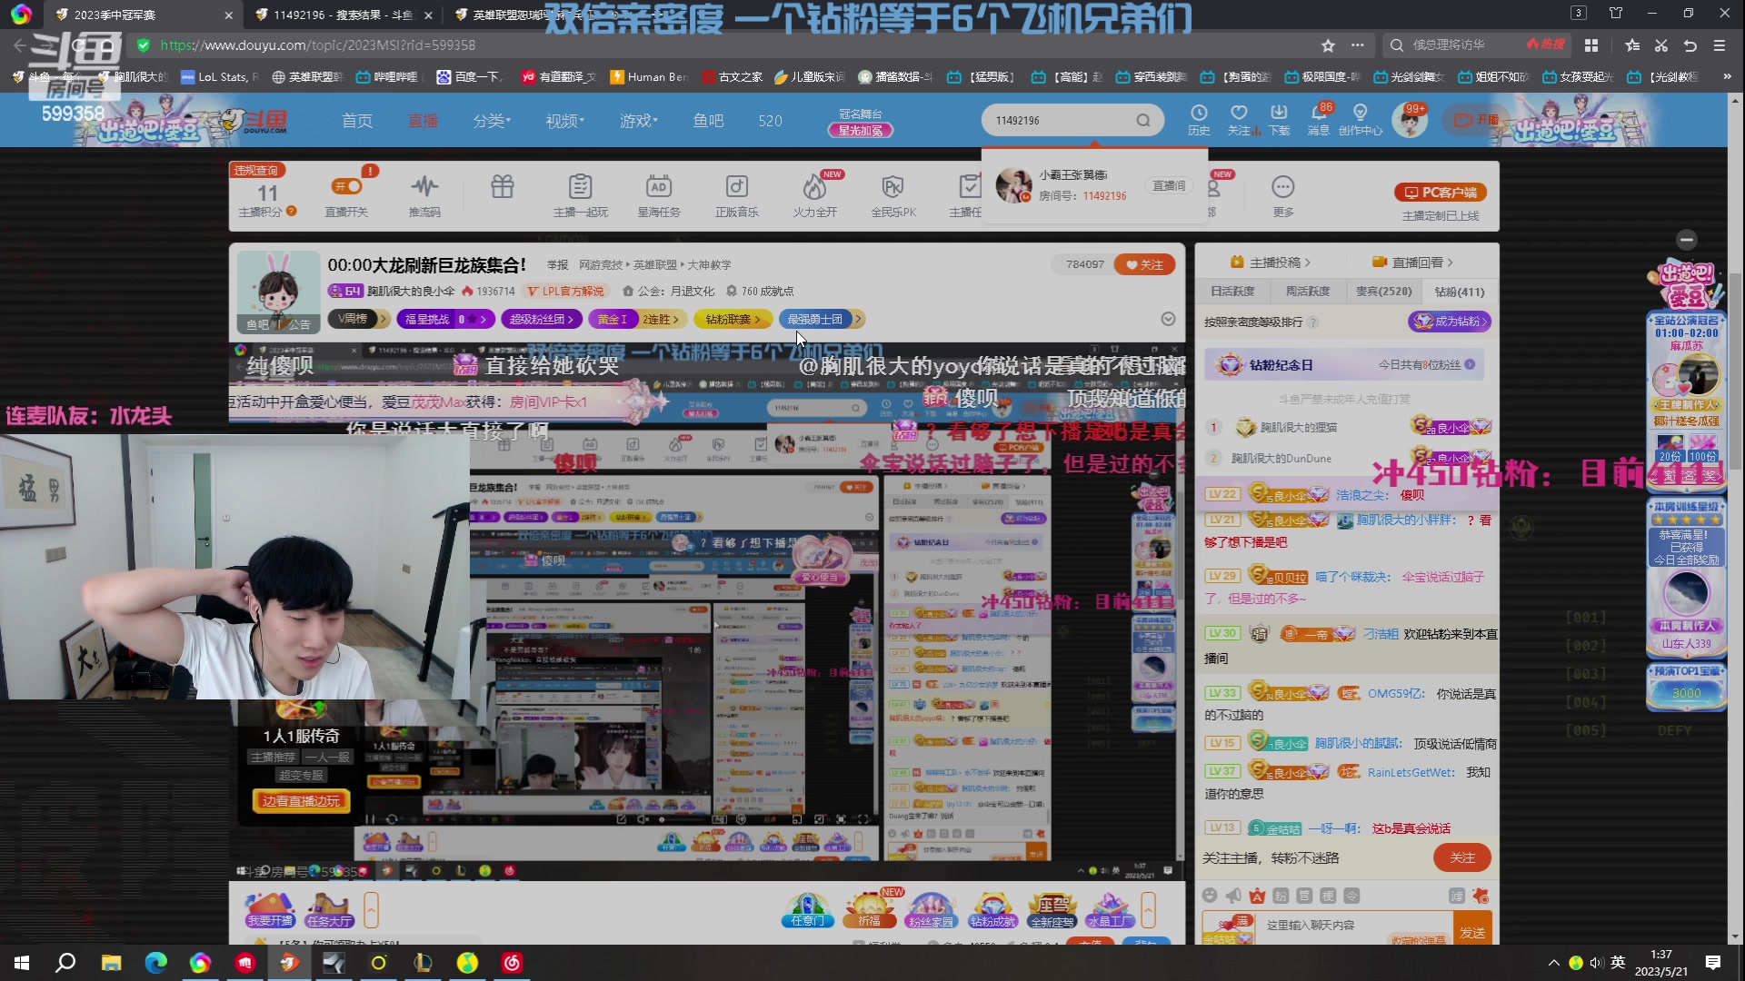The height and width of the screenshot is (981, 1745).
Task: Toggle the 直播开关 live switch
Action: point(347,186)
